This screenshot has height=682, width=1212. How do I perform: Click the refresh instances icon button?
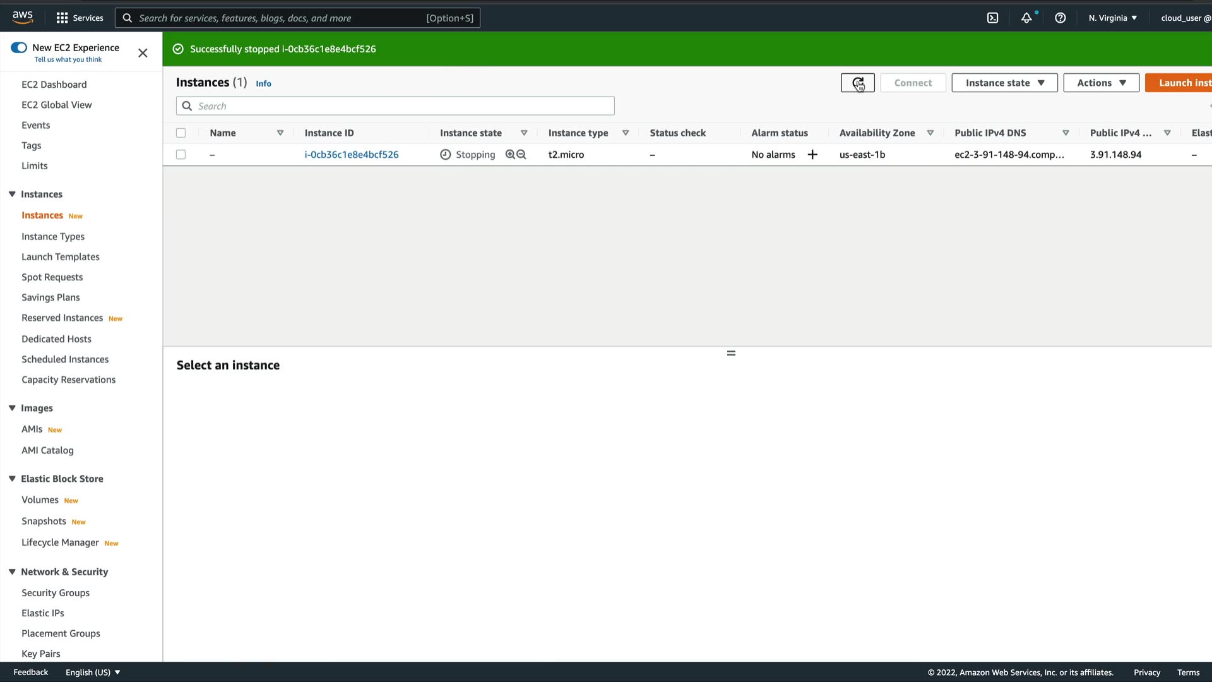click(857, 83)
